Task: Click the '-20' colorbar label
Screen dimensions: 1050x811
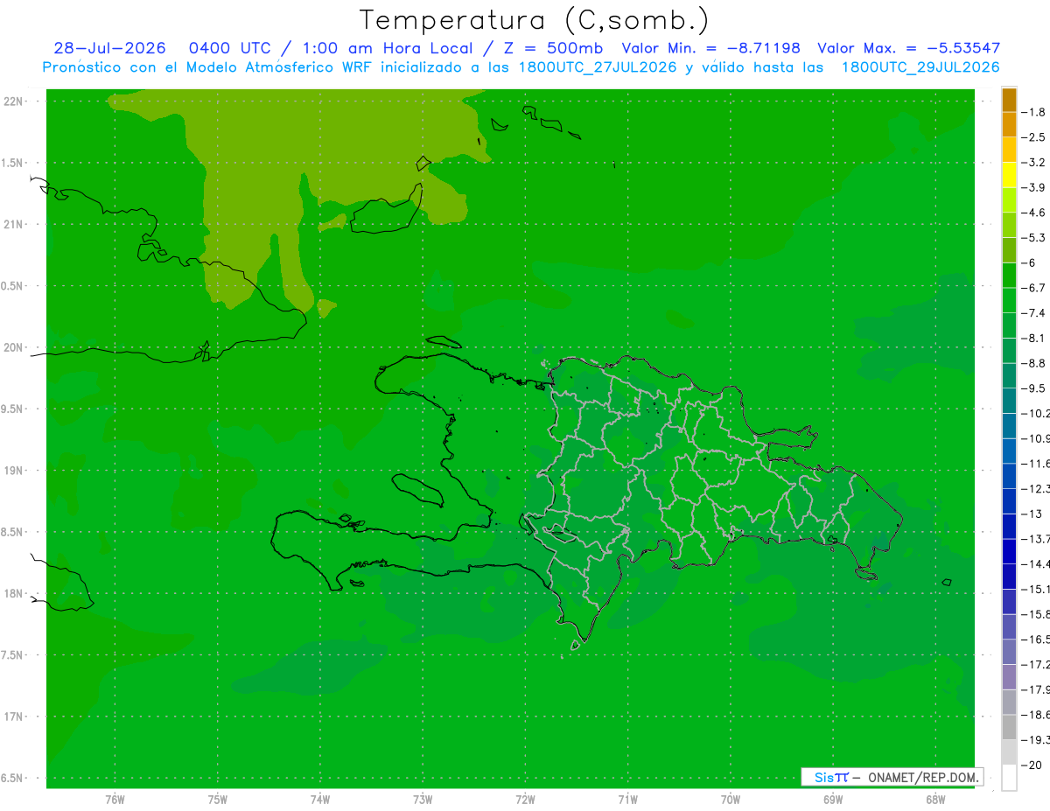Action: click(1033, 765)
